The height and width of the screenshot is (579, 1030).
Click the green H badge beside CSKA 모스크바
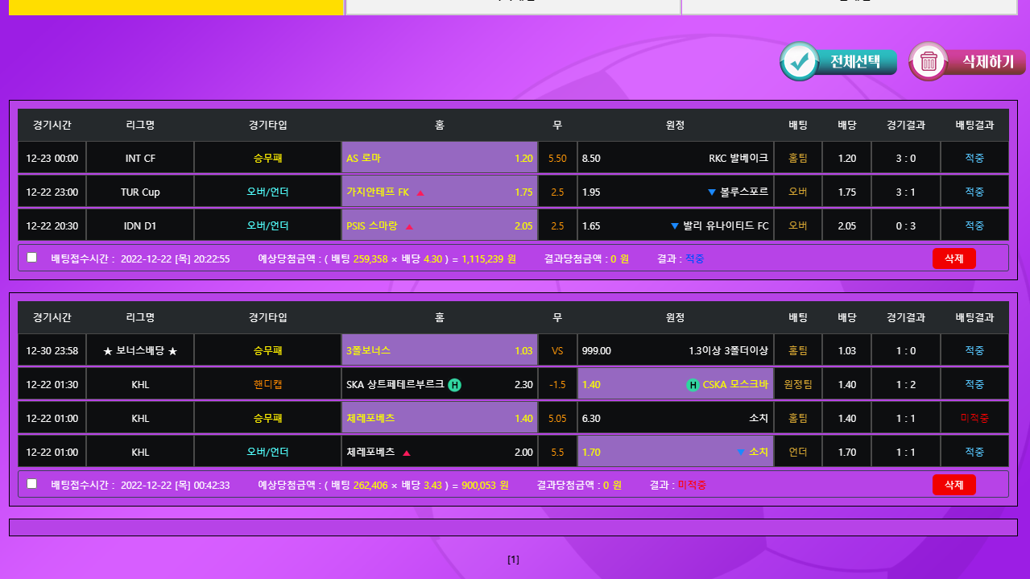[693, 385]
